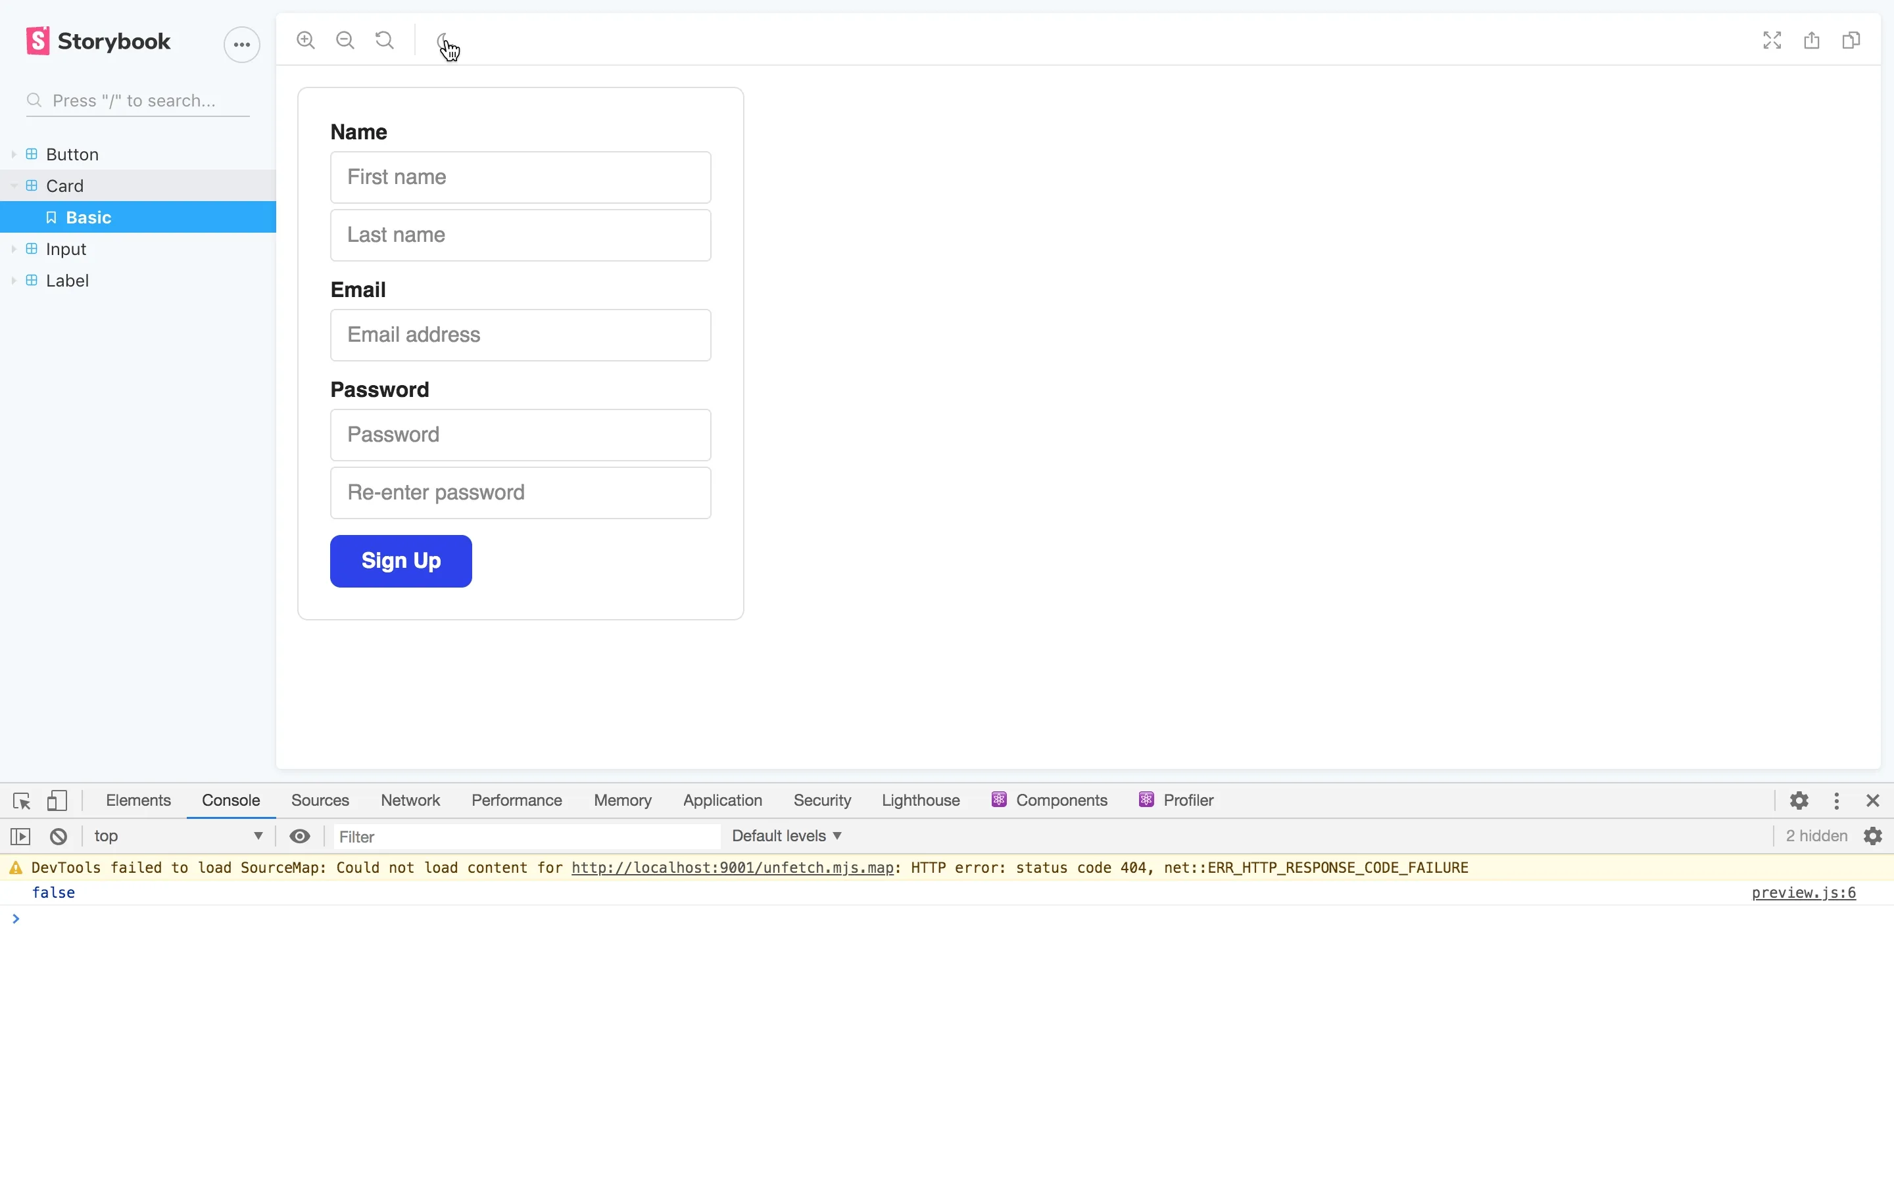Go full screen with the expand icon
The height and width of the screenshot is (1183, 1894).
[1772, 40]
